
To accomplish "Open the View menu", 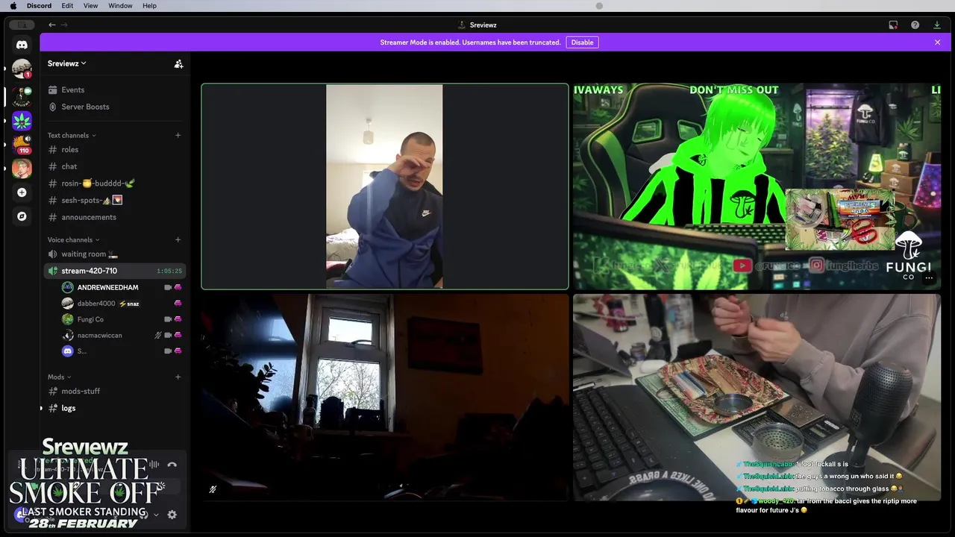I will click(90, 6).
